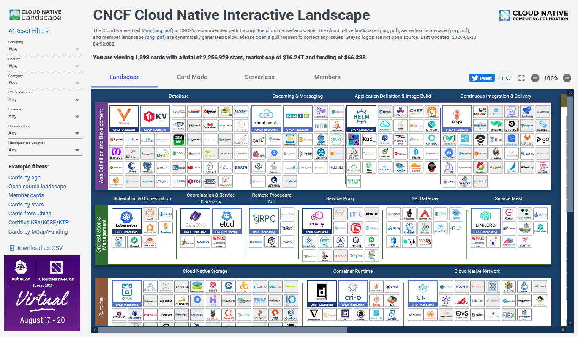Open the CNCF Relation dropdown

point(44,99)
